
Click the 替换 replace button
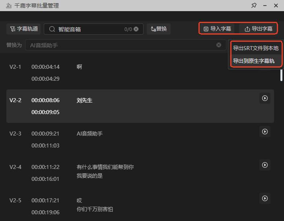pyautogui.click(x=159, y=29)
